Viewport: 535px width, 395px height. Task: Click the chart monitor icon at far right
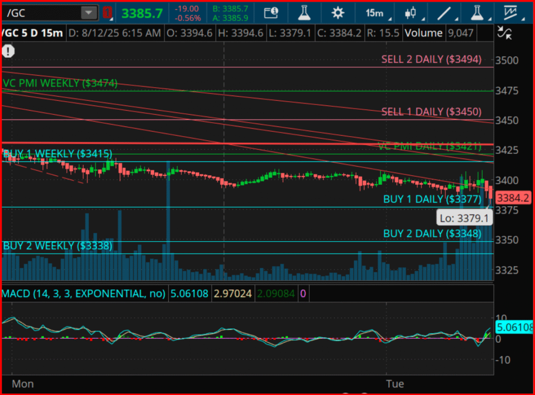[510, 13]
